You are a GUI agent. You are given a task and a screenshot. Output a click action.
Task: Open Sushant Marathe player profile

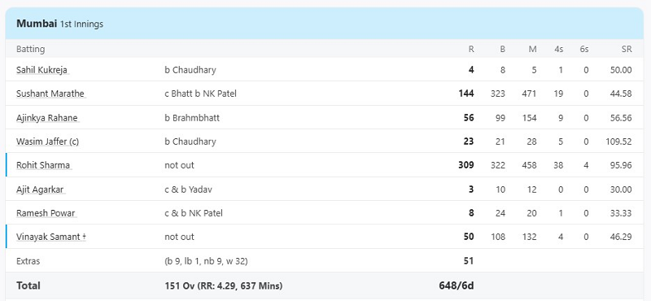(x=50, y=94)
